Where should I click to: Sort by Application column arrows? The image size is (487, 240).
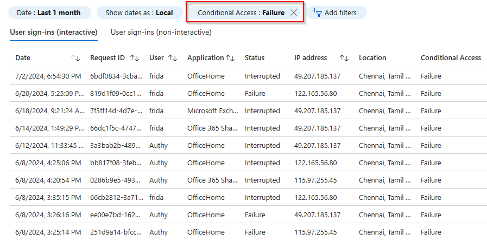click(x=230, y=58)
